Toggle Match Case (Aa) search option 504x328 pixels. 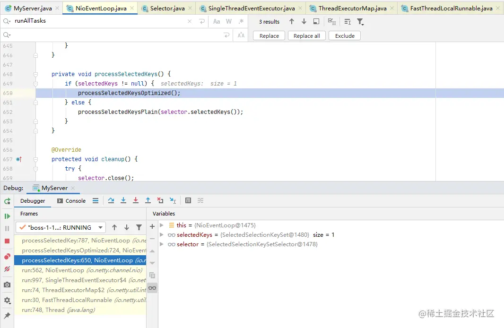[217, 22]
